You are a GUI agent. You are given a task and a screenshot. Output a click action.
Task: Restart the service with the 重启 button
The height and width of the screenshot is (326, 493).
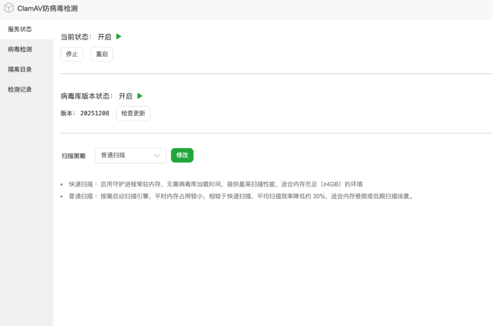pyautogui.click(x=101, y=54)
